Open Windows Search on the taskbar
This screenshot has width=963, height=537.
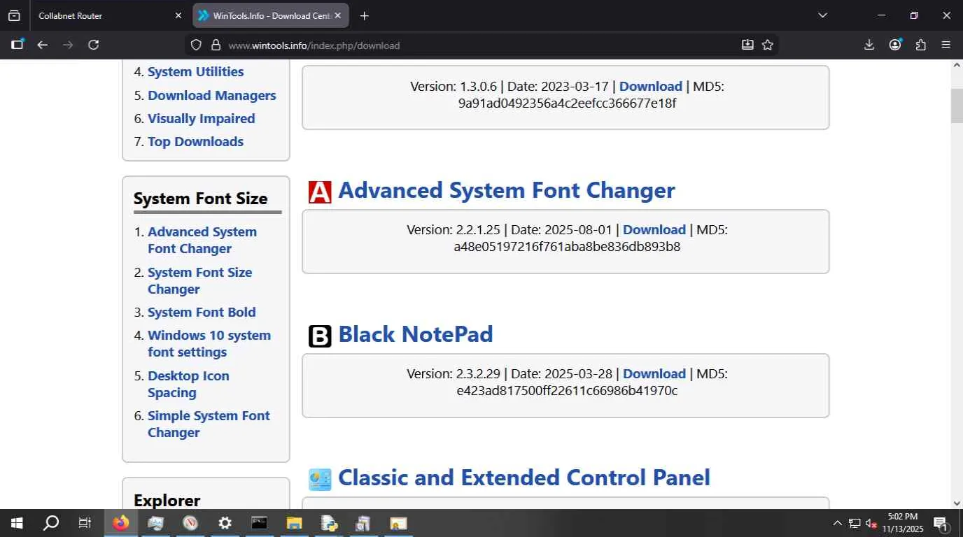coord(51,523)
